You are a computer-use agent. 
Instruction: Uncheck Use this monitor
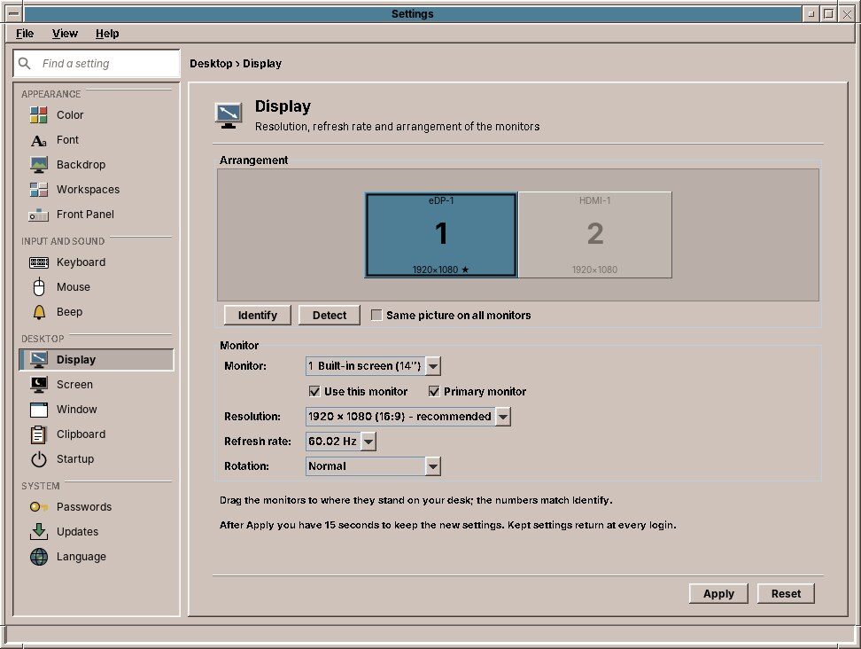pos(314,391)
